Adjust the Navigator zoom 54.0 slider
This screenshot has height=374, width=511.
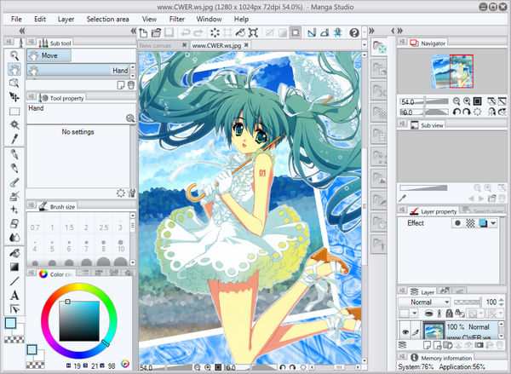click(425, 101)
